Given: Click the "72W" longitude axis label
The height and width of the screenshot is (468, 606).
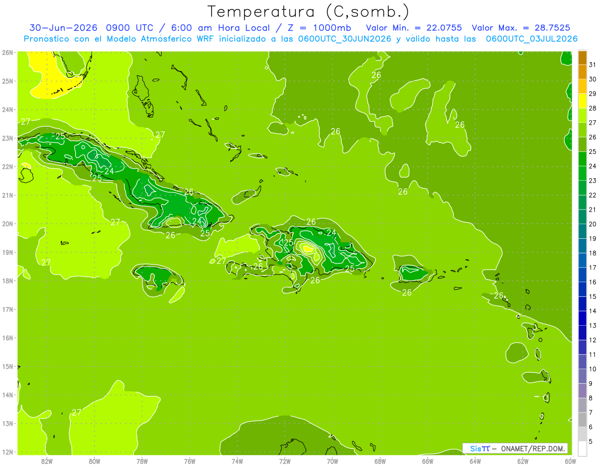Looking at the screenshot, I should click(x=285, y=461).
